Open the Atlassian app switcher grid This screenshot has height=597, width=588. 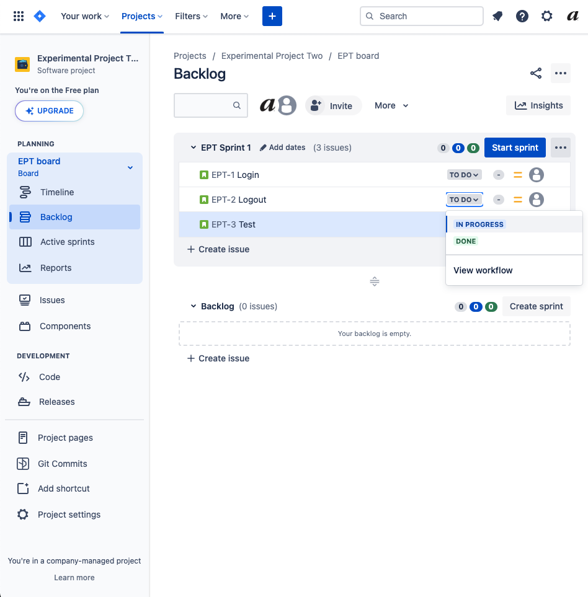[x=18, y=15]
